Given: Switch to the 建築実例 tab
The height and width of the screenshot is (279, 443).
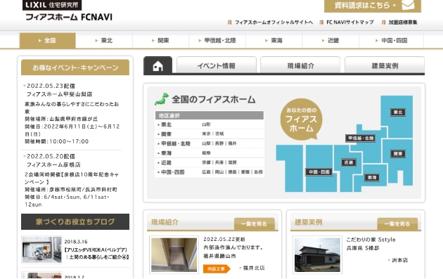Looking at the screenshot, I should [x=385, y=65].
